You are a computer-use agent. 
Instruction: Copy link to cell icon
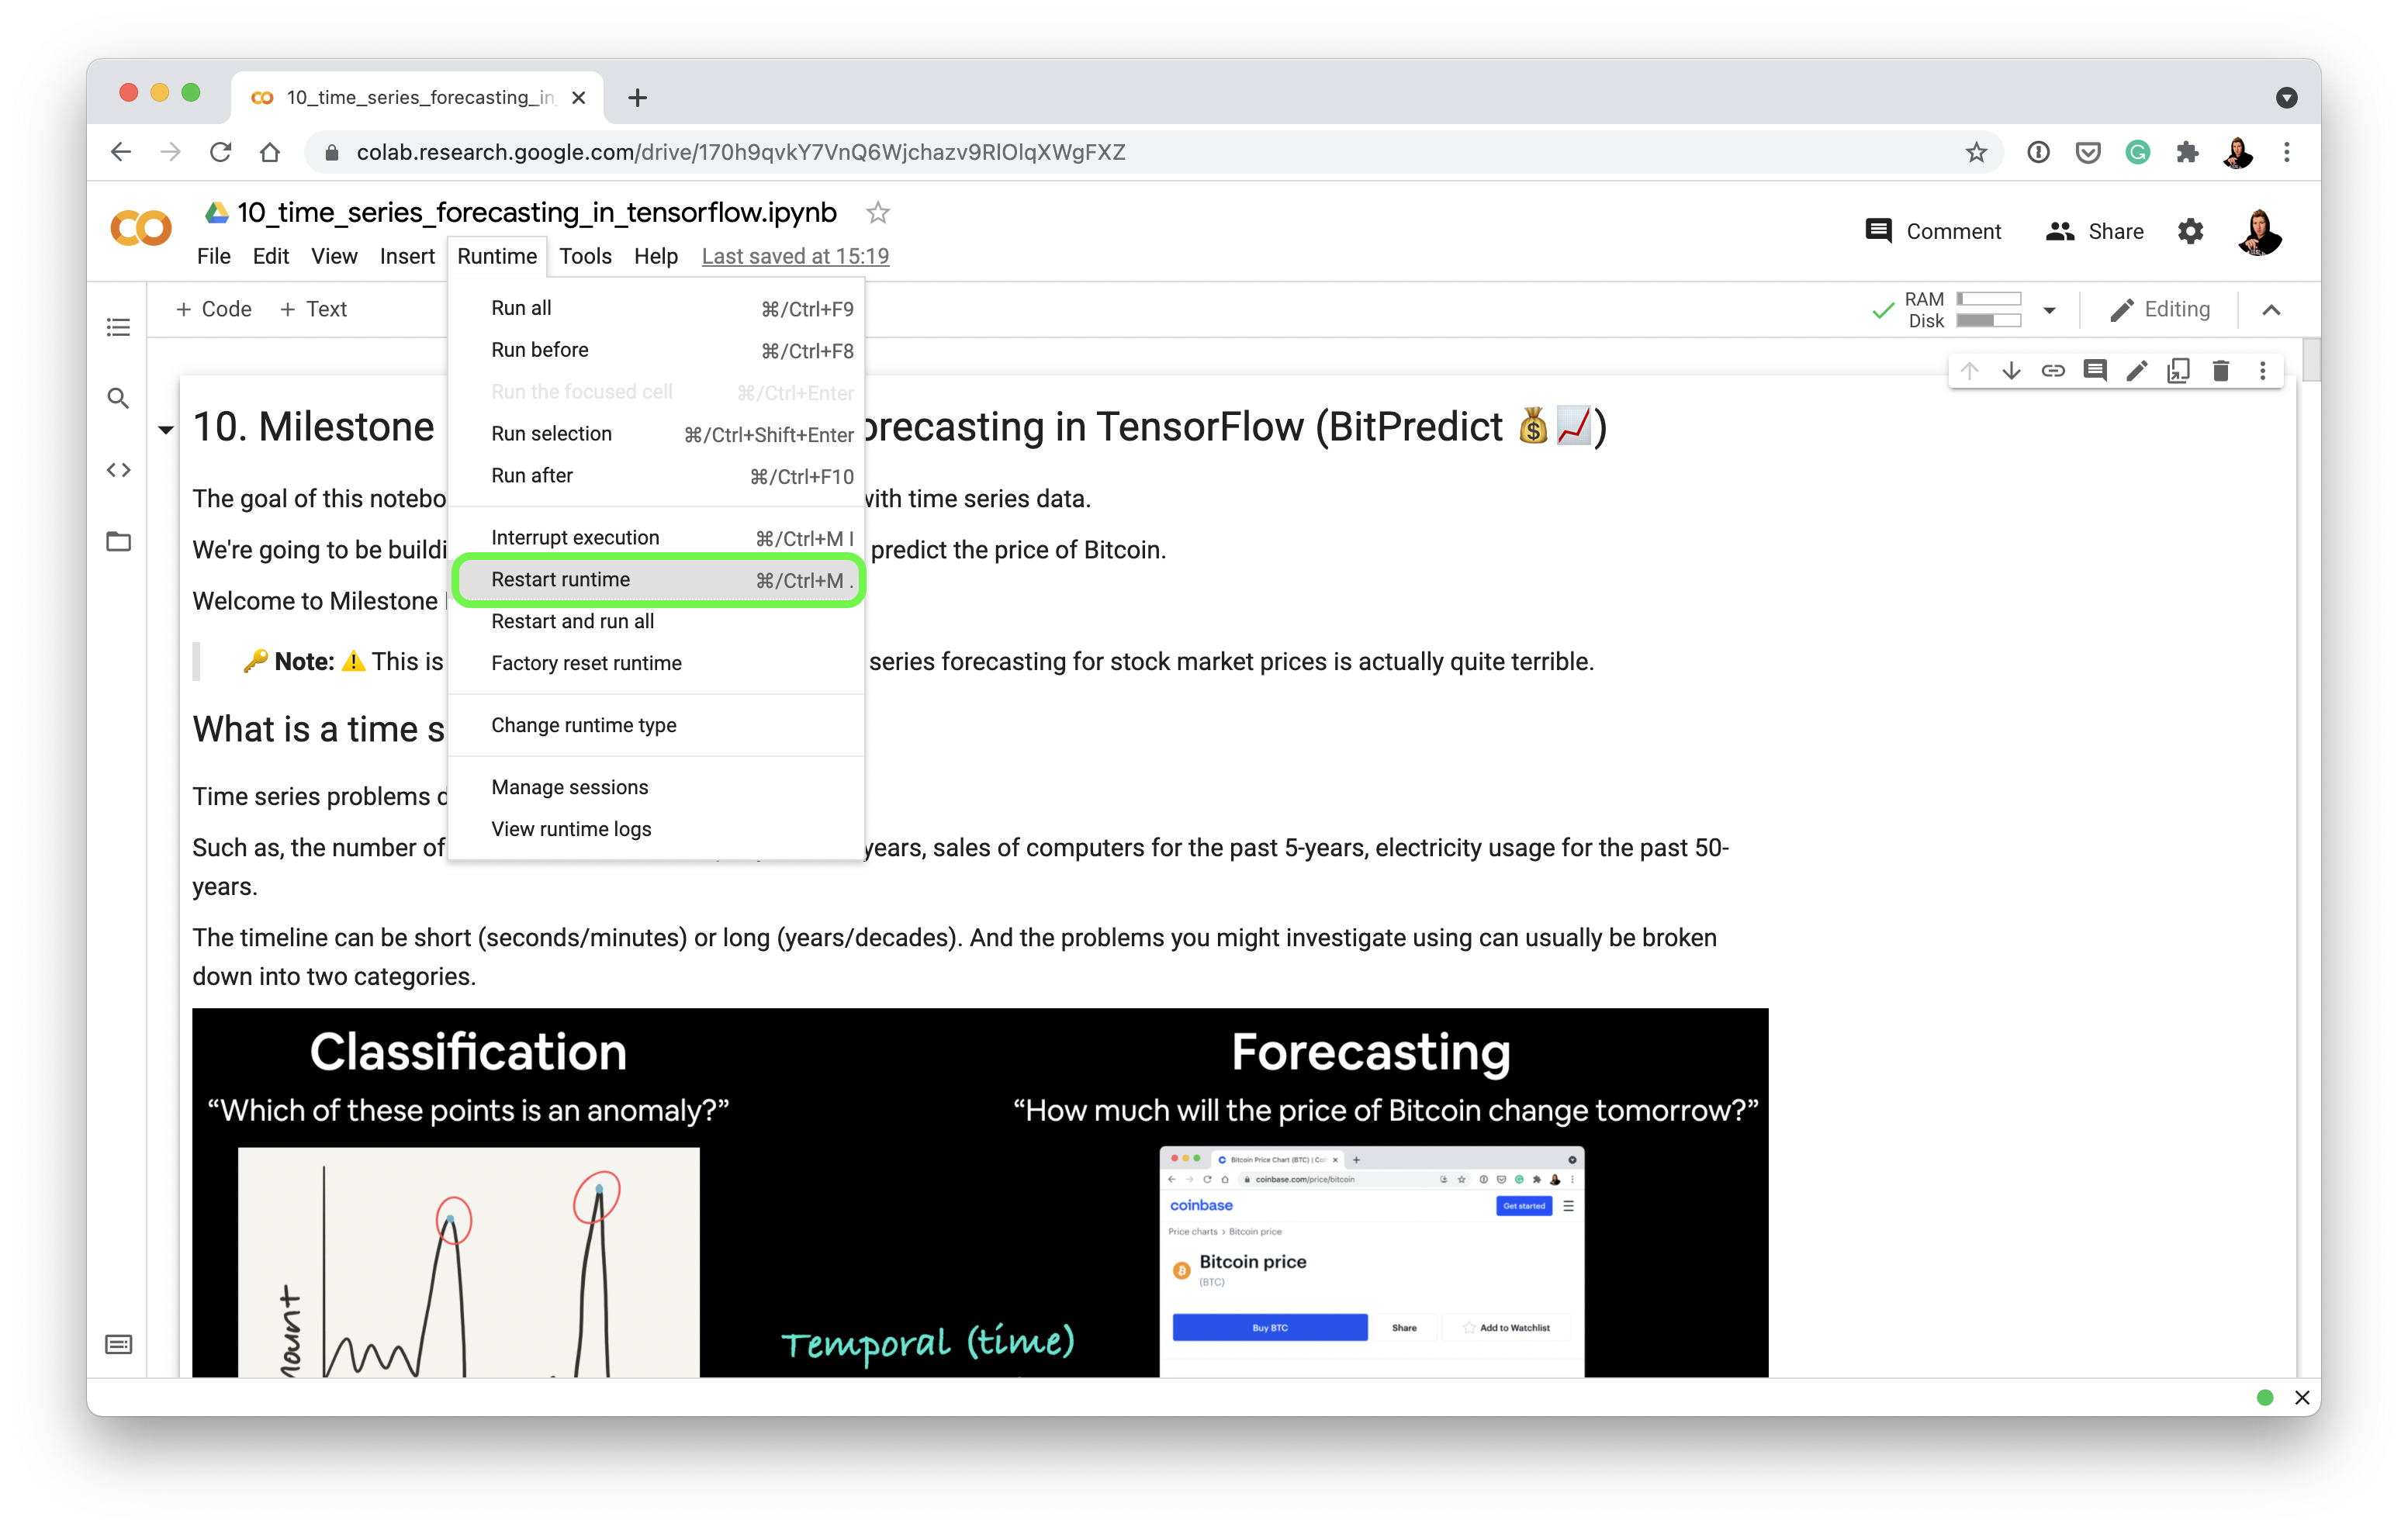(2053, 371)
